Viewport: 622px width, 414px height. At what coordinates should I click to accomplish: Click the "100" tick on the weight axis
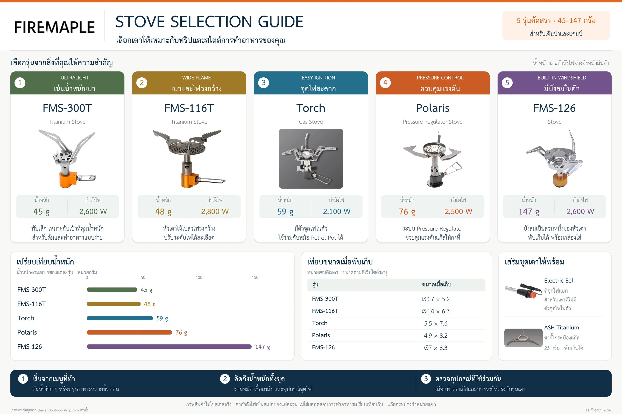point(199,277)
